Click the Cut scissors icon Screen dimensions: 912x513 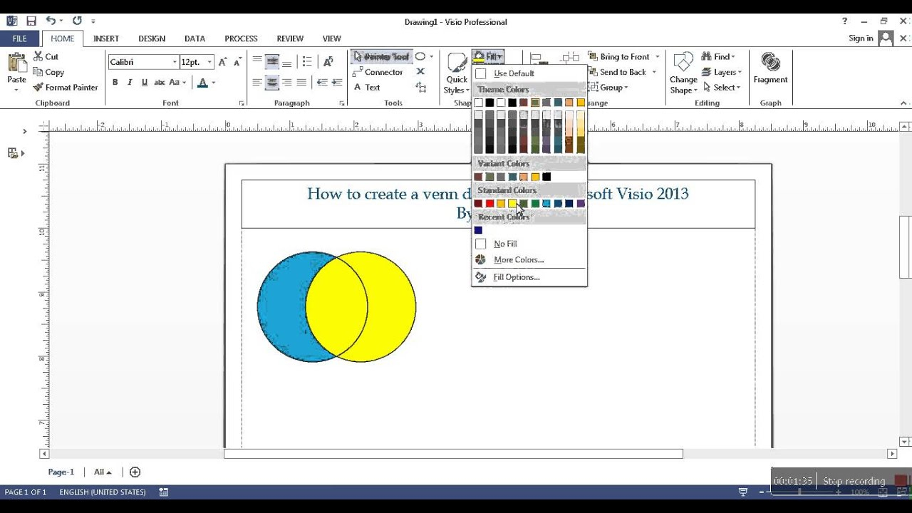[x=38, y=56]
